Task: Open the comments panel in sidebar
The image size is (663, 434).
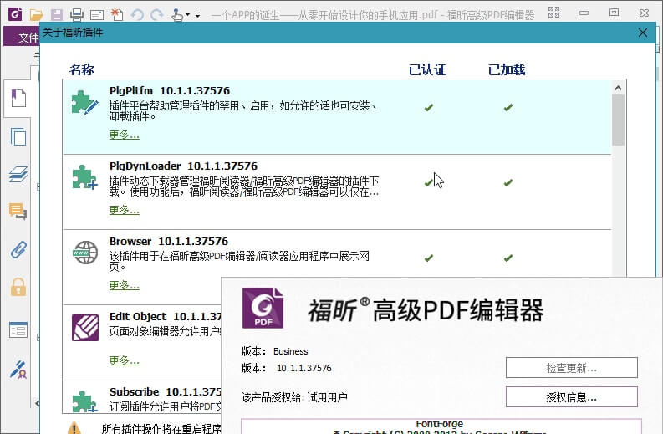Action: pos(18,212)
